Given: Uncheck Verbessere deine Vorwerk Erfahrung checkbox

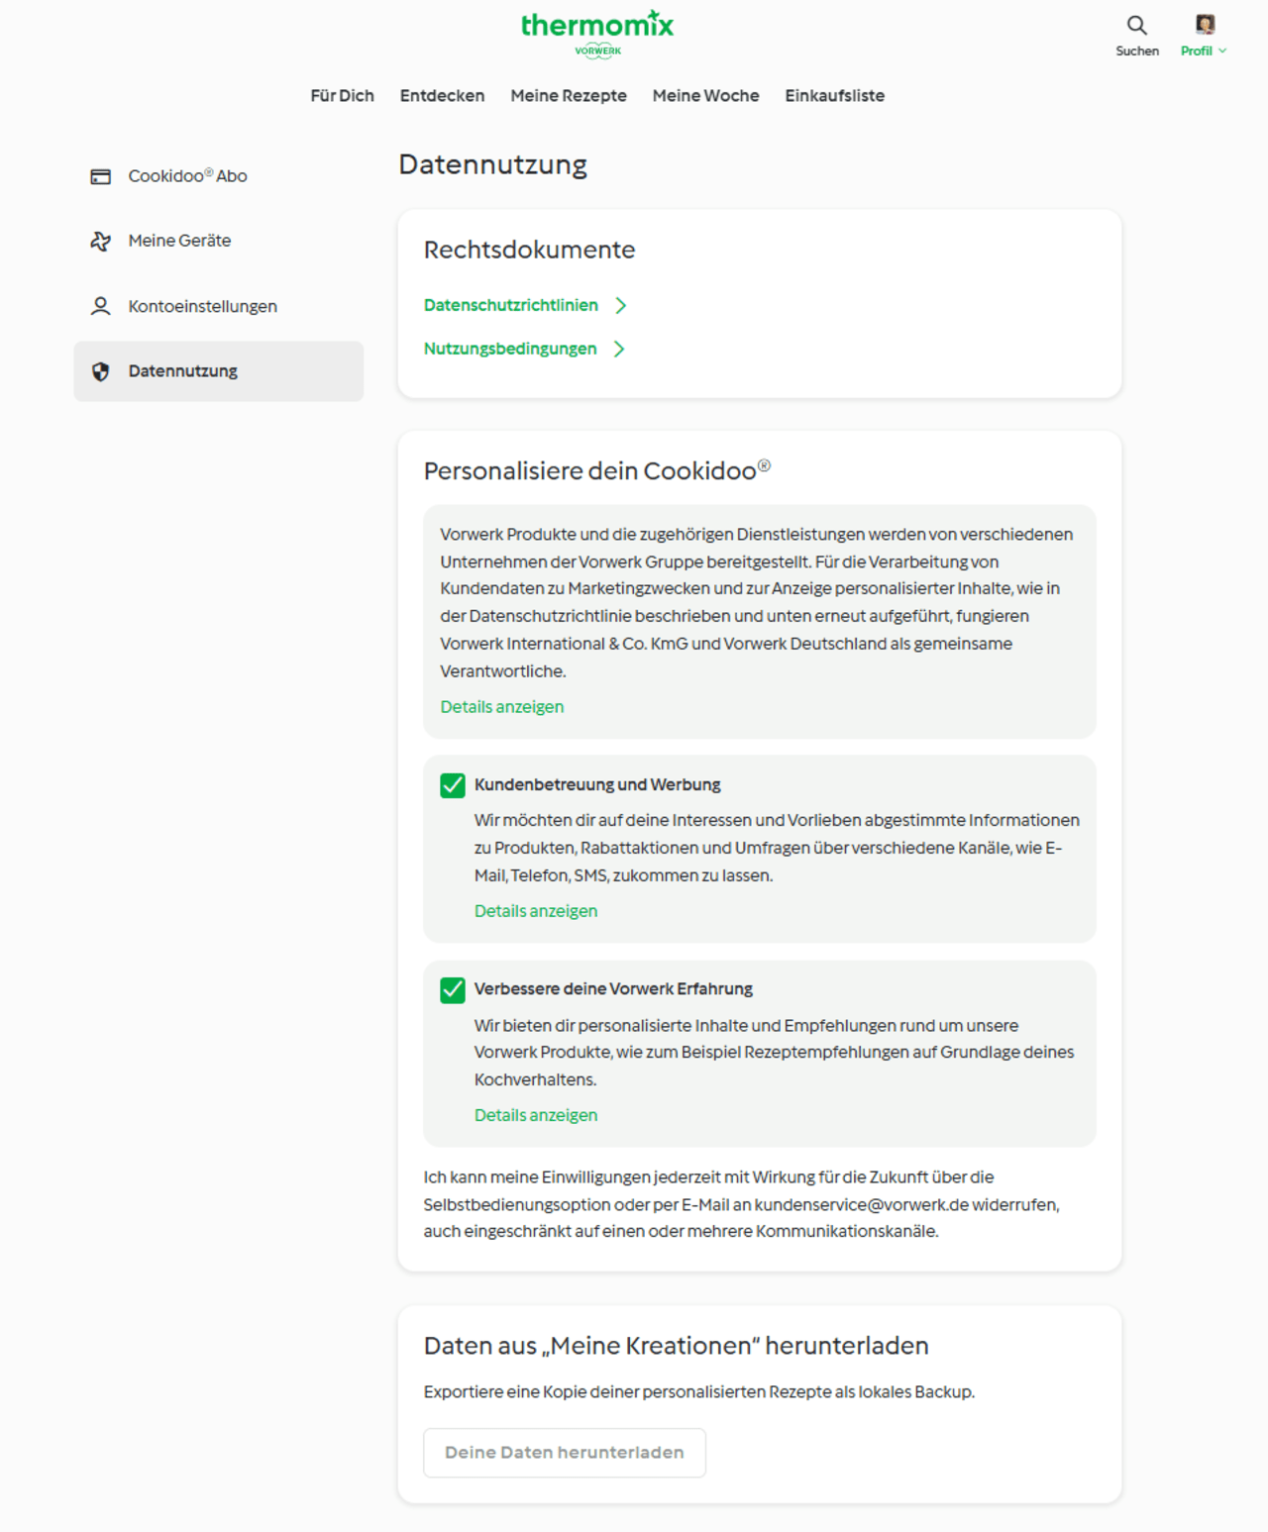Looking at the screenshot, I should 453,989.
